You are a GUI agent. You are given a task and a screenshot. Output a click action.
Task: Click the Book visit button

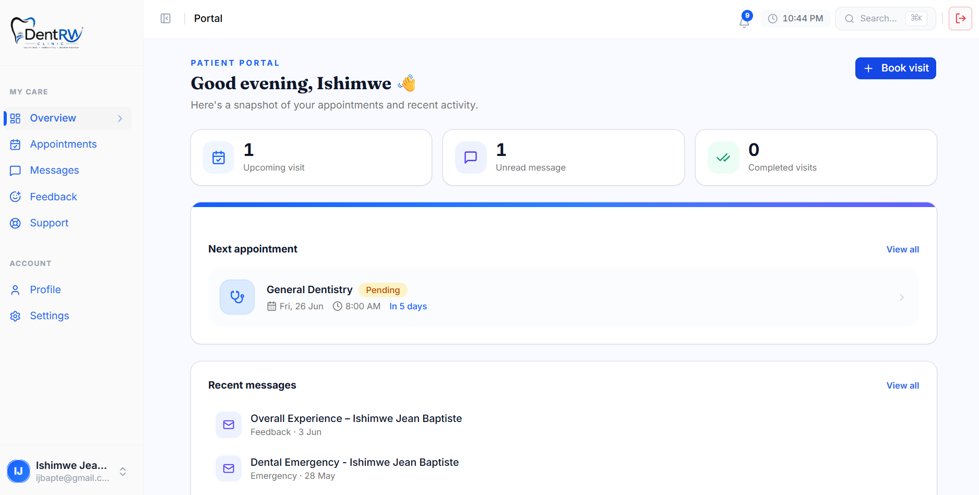click(896, 68)
